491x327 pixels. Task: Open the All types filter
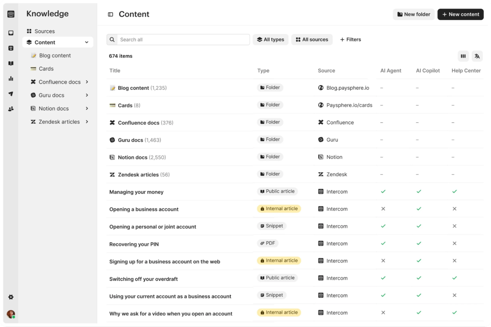point(270,39)
